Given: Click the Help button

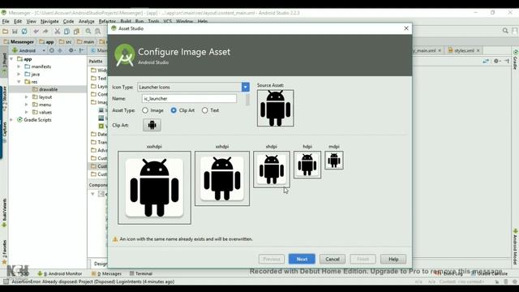Looking at the screenshot, I should point(393,259).
